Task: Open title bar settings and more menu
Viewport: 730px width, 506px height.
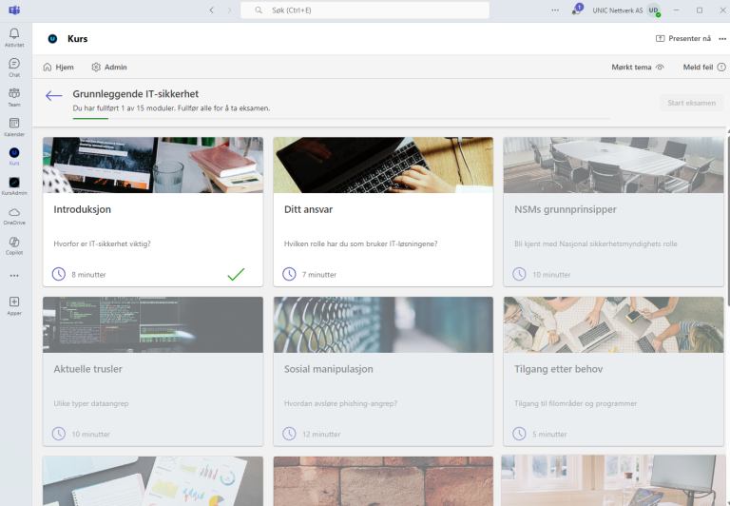Action: tap(555, 10)
